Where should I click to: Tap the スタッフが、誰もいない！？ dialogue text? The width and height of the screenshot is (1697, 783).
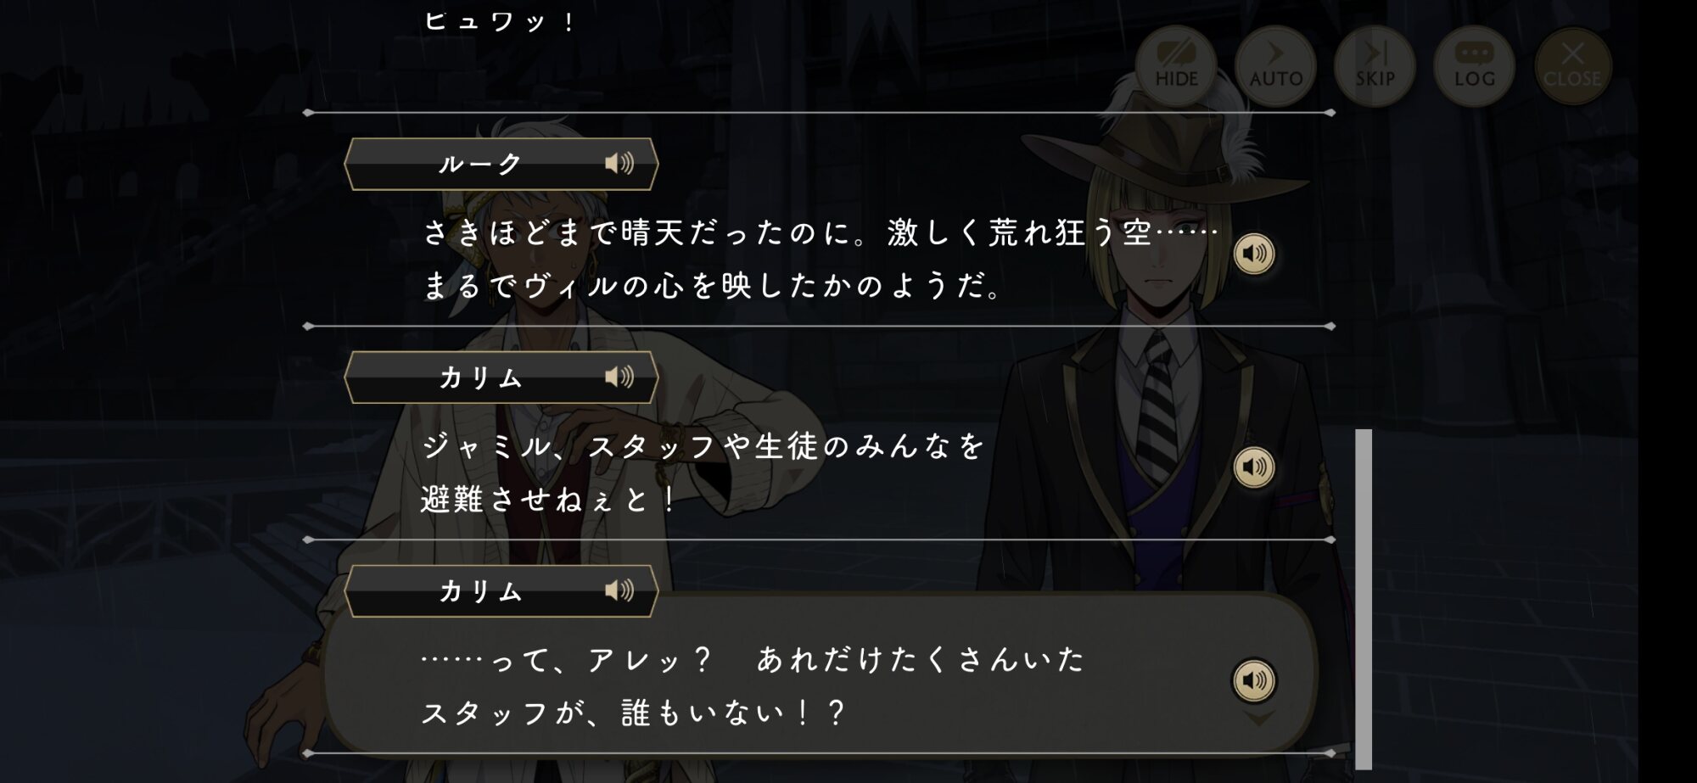[x=633, y=713]
